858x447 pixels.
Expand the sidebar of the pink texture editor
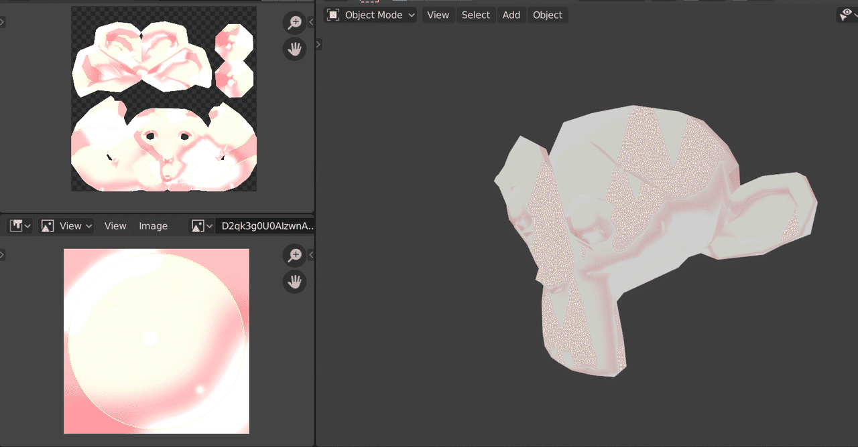[311, 255]
